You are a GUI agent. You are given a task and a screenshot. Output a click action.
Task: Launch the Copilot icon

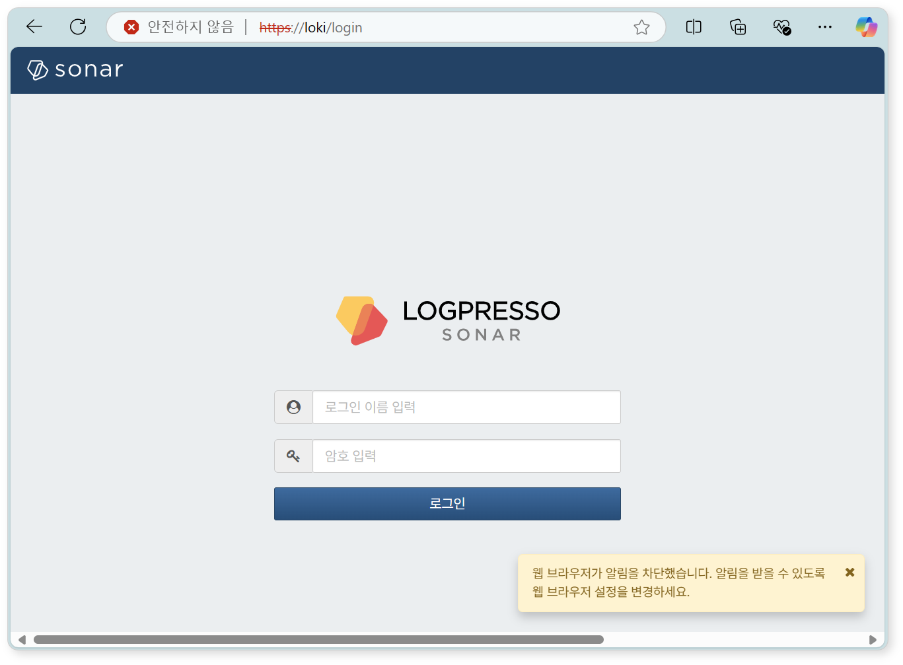[867, 27]
